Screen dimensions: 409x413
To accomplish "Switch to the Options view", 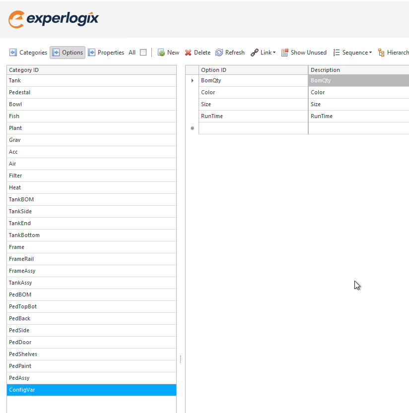I will (x=68, y=53).
